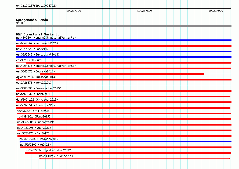239x169 pixels.
Task: Select the nsv4732006 (Quan2021) label
Action: tap(34, 128)
